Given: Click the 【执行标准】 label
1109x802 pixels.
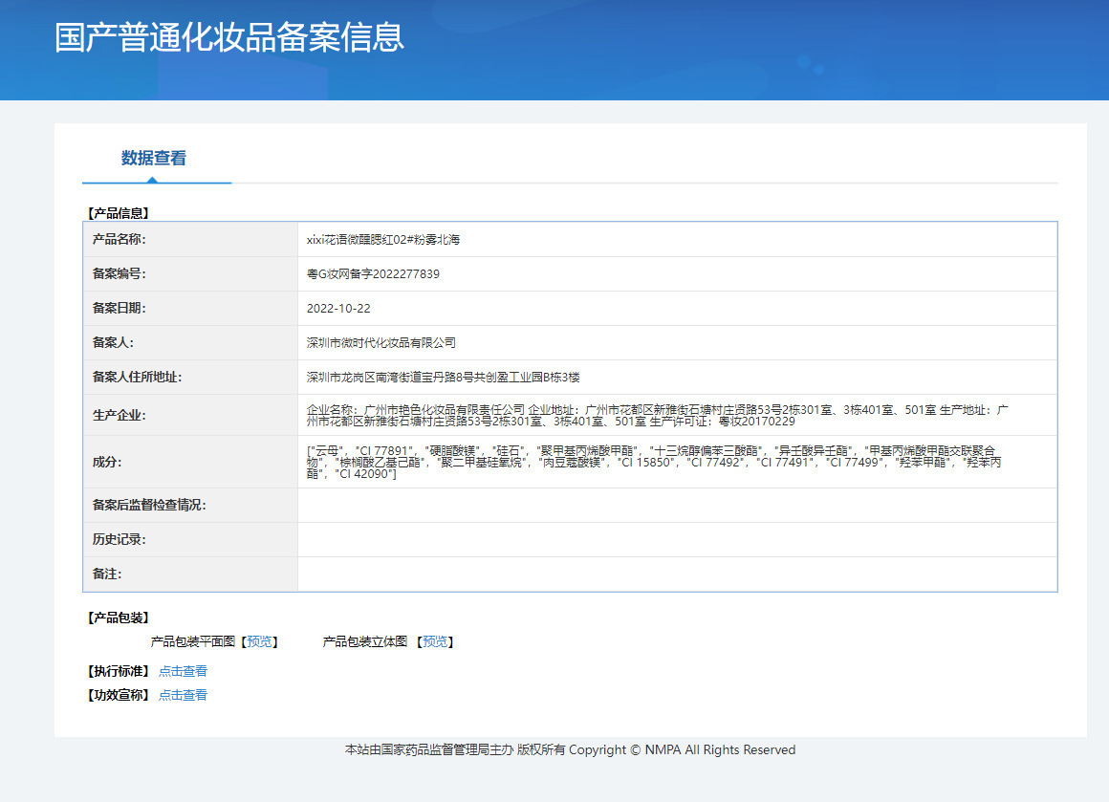Looking at the screenshot, I should click(119, 671).
